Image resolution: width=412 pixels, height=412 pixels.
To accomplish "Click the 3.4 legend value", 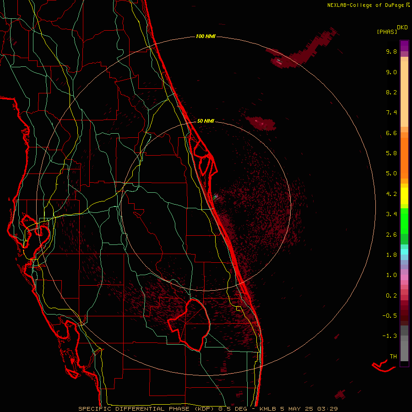I will [391, 214].
